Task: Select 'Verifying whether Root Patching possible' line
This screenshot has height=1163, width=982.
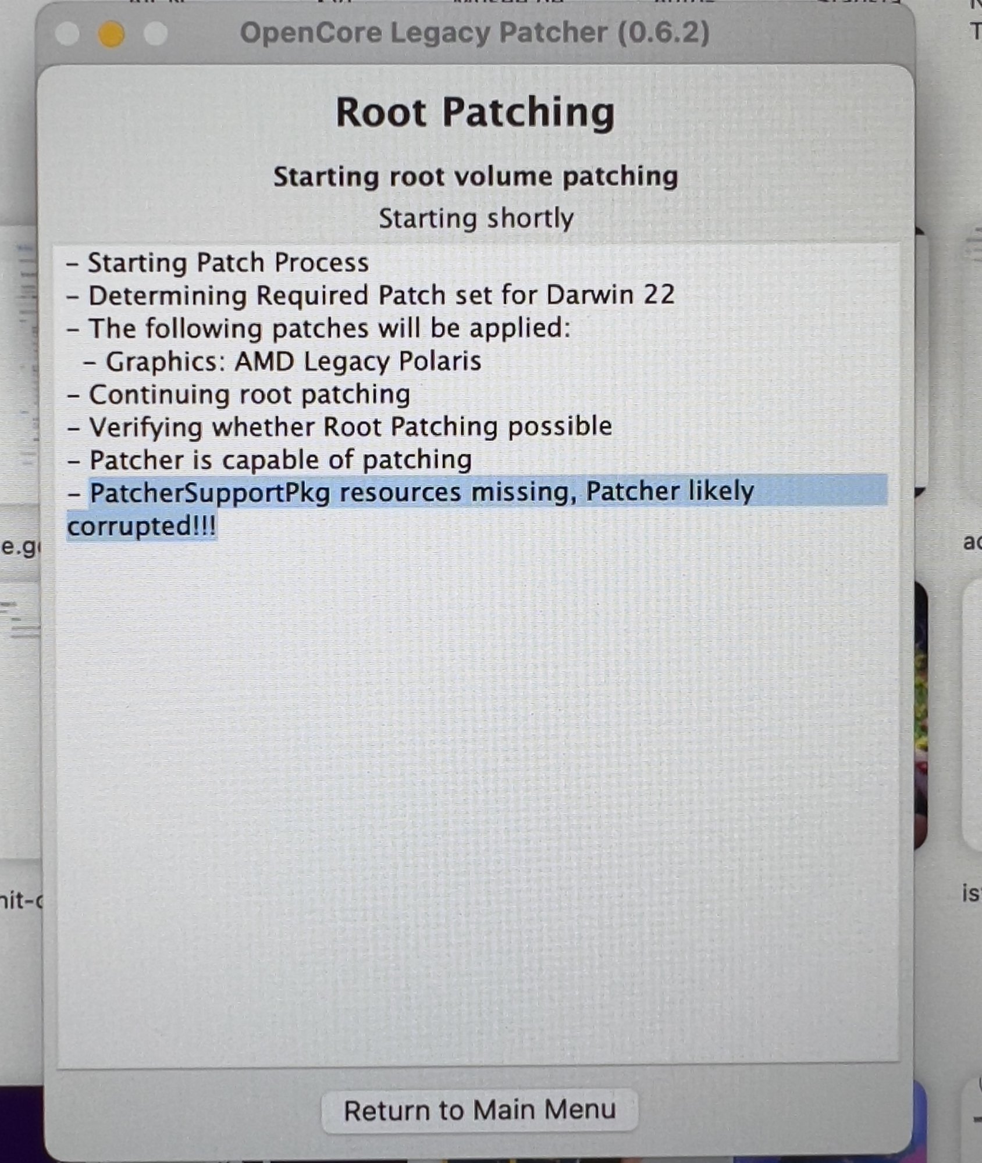Action: coord(339,427)
